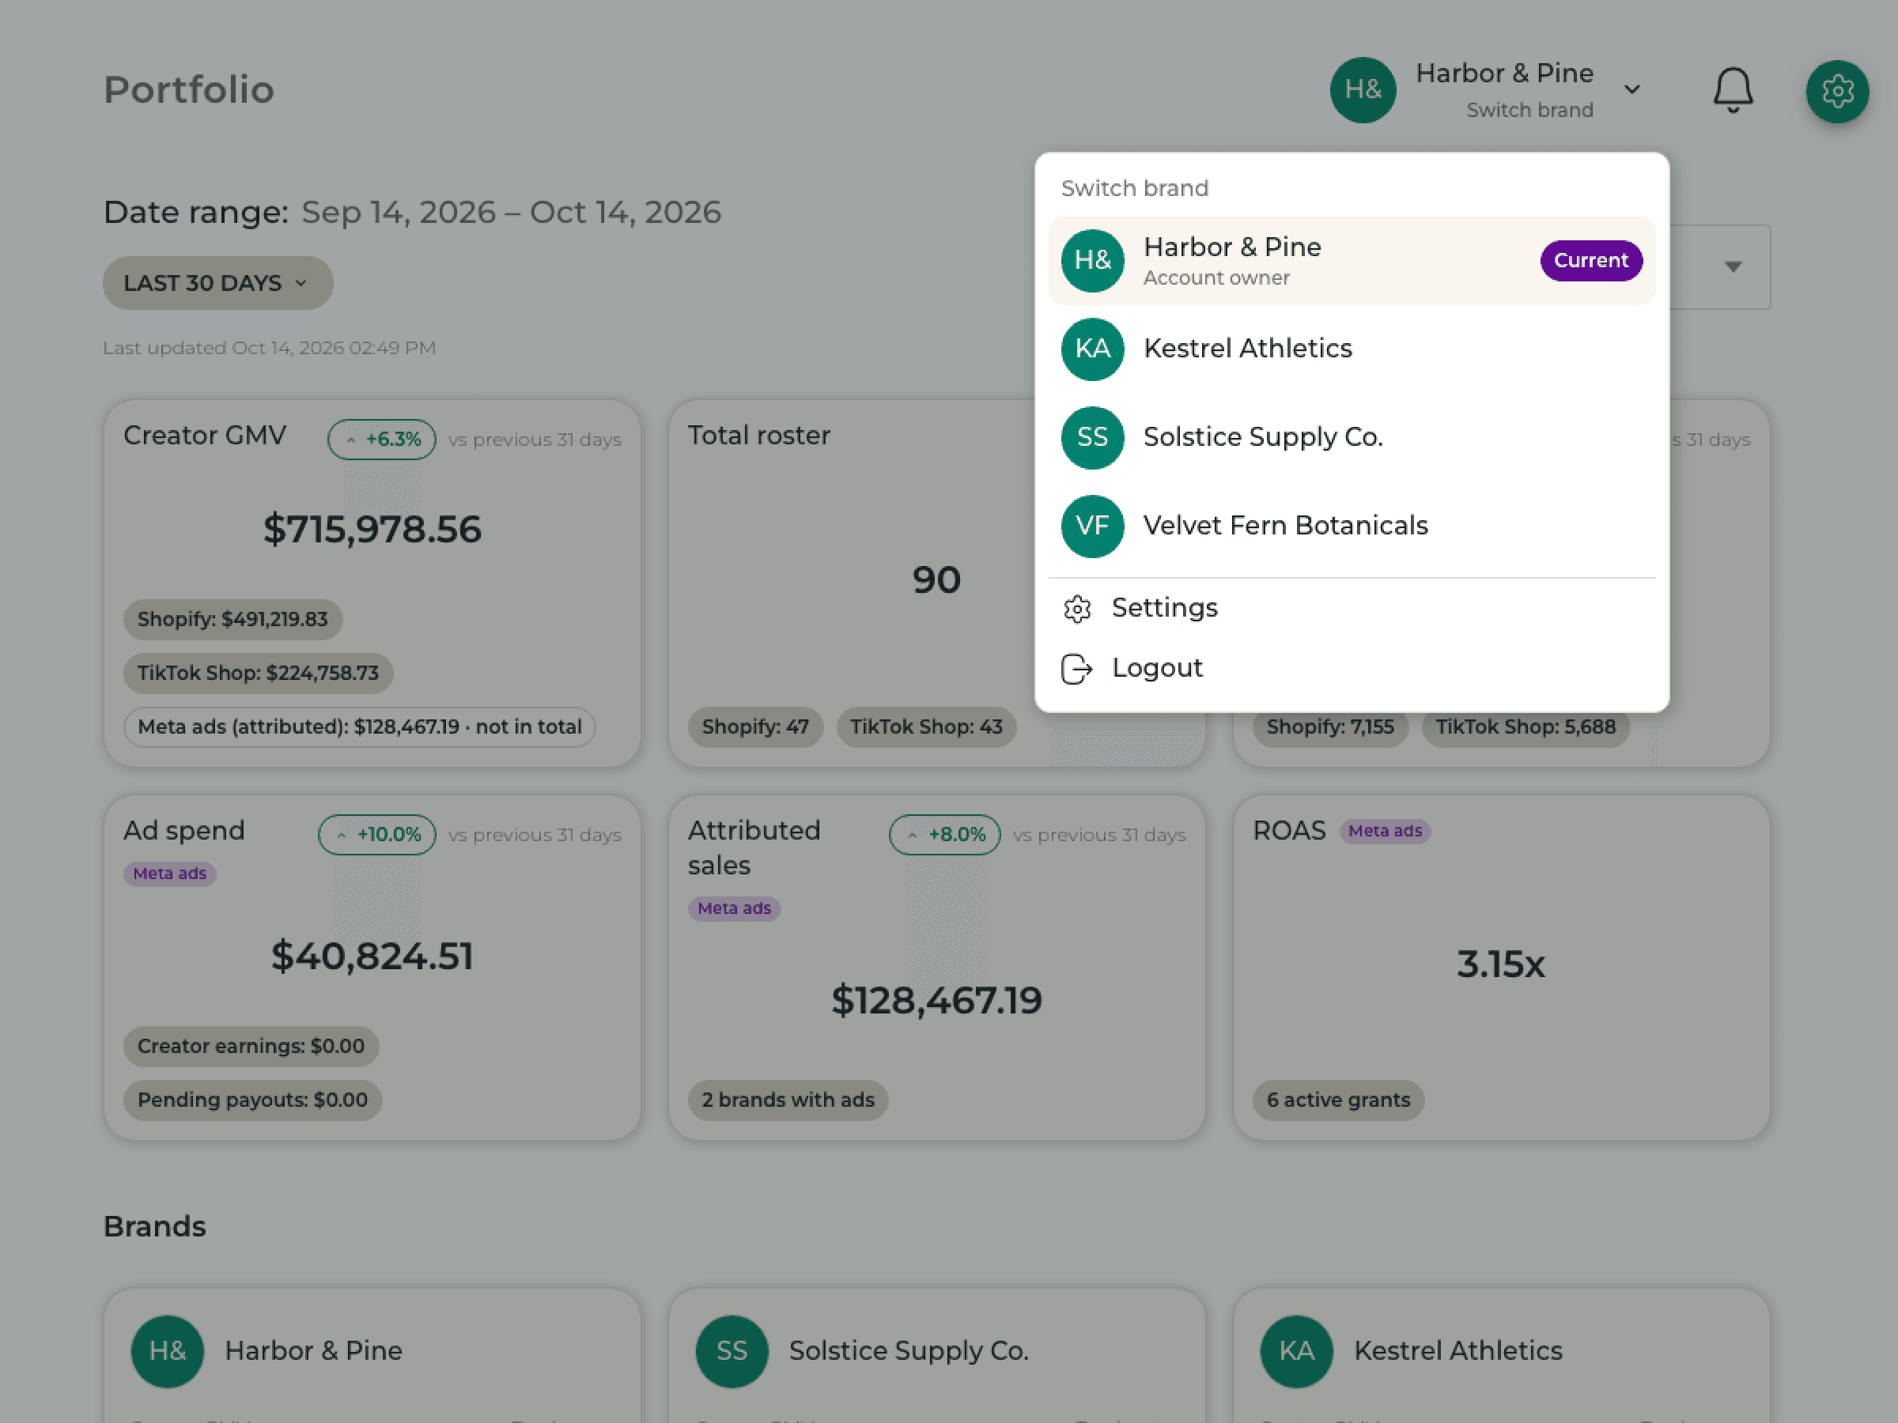The image size is (1898, 1423).
Task: Switch to Kestrel Athletics brand
Action: coord(1352,349)
